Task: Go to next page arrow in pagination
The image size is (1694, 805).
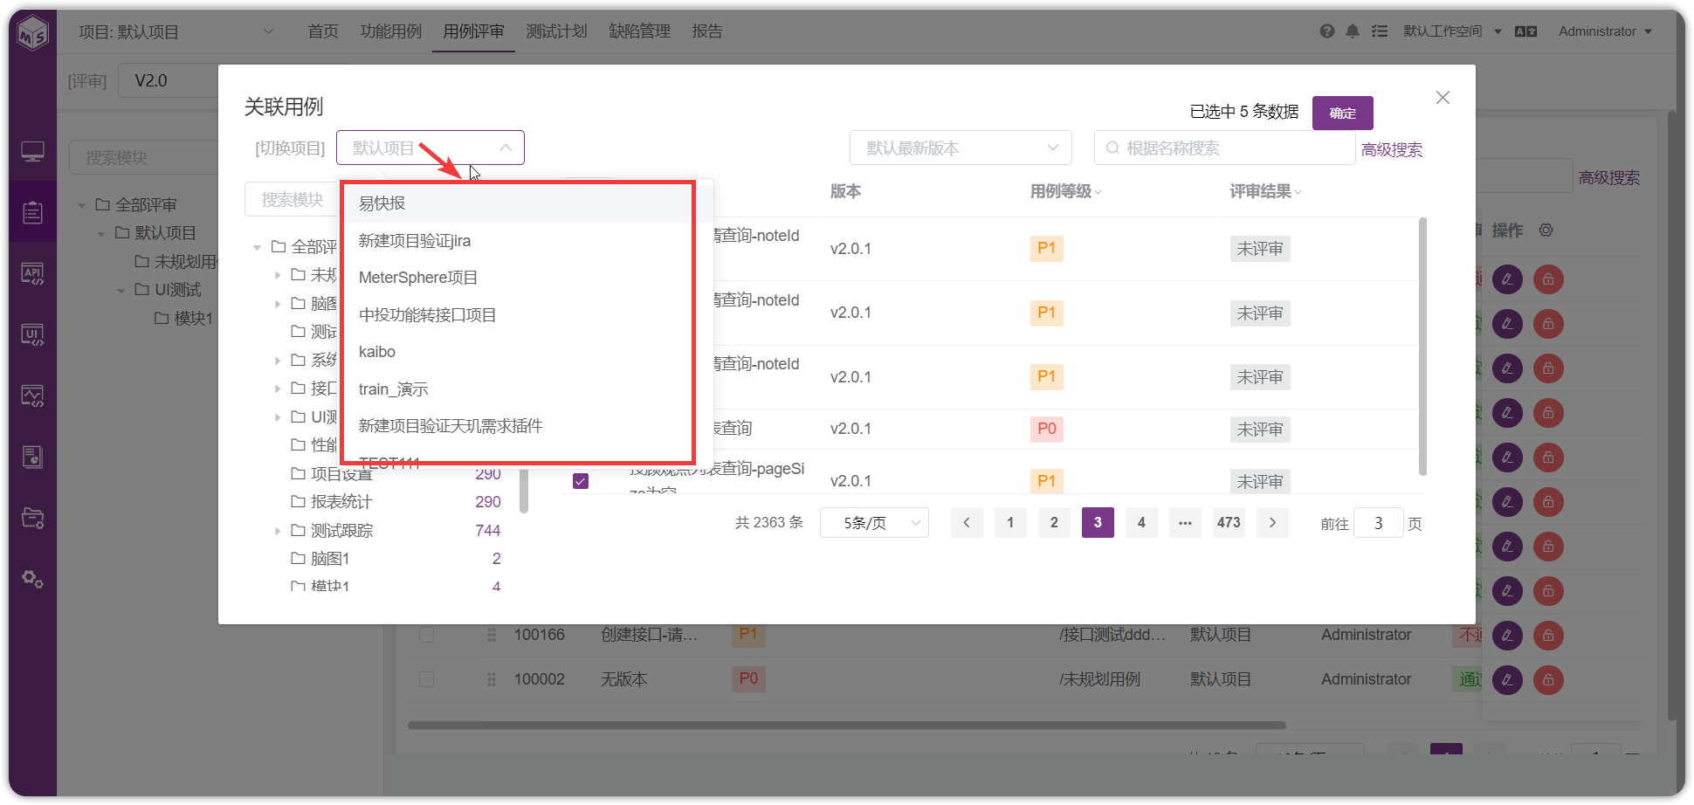Action: [x=1272, y=522]
